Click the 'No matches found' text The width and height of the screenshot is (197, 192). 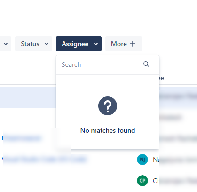pos(108,130)
